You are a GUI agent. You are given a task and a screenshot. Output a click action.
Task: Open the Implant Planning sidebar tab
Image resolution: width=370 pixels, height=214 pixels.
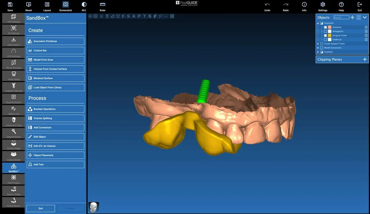(13, 87)
